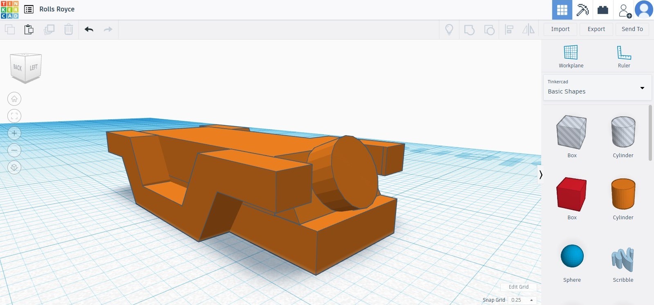Image resolution: width=654 pixels, height=305 pixels.
Task: Zoom in with the plus button
Action: pos(14,133)
